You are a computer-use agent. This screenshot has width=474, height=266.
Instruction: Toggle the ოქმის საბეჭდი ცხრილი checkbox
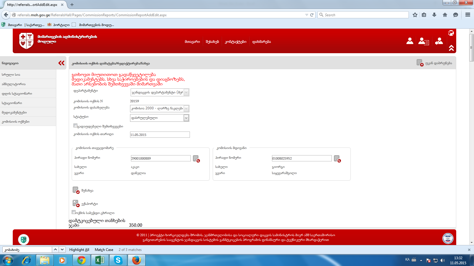point(73,212)
